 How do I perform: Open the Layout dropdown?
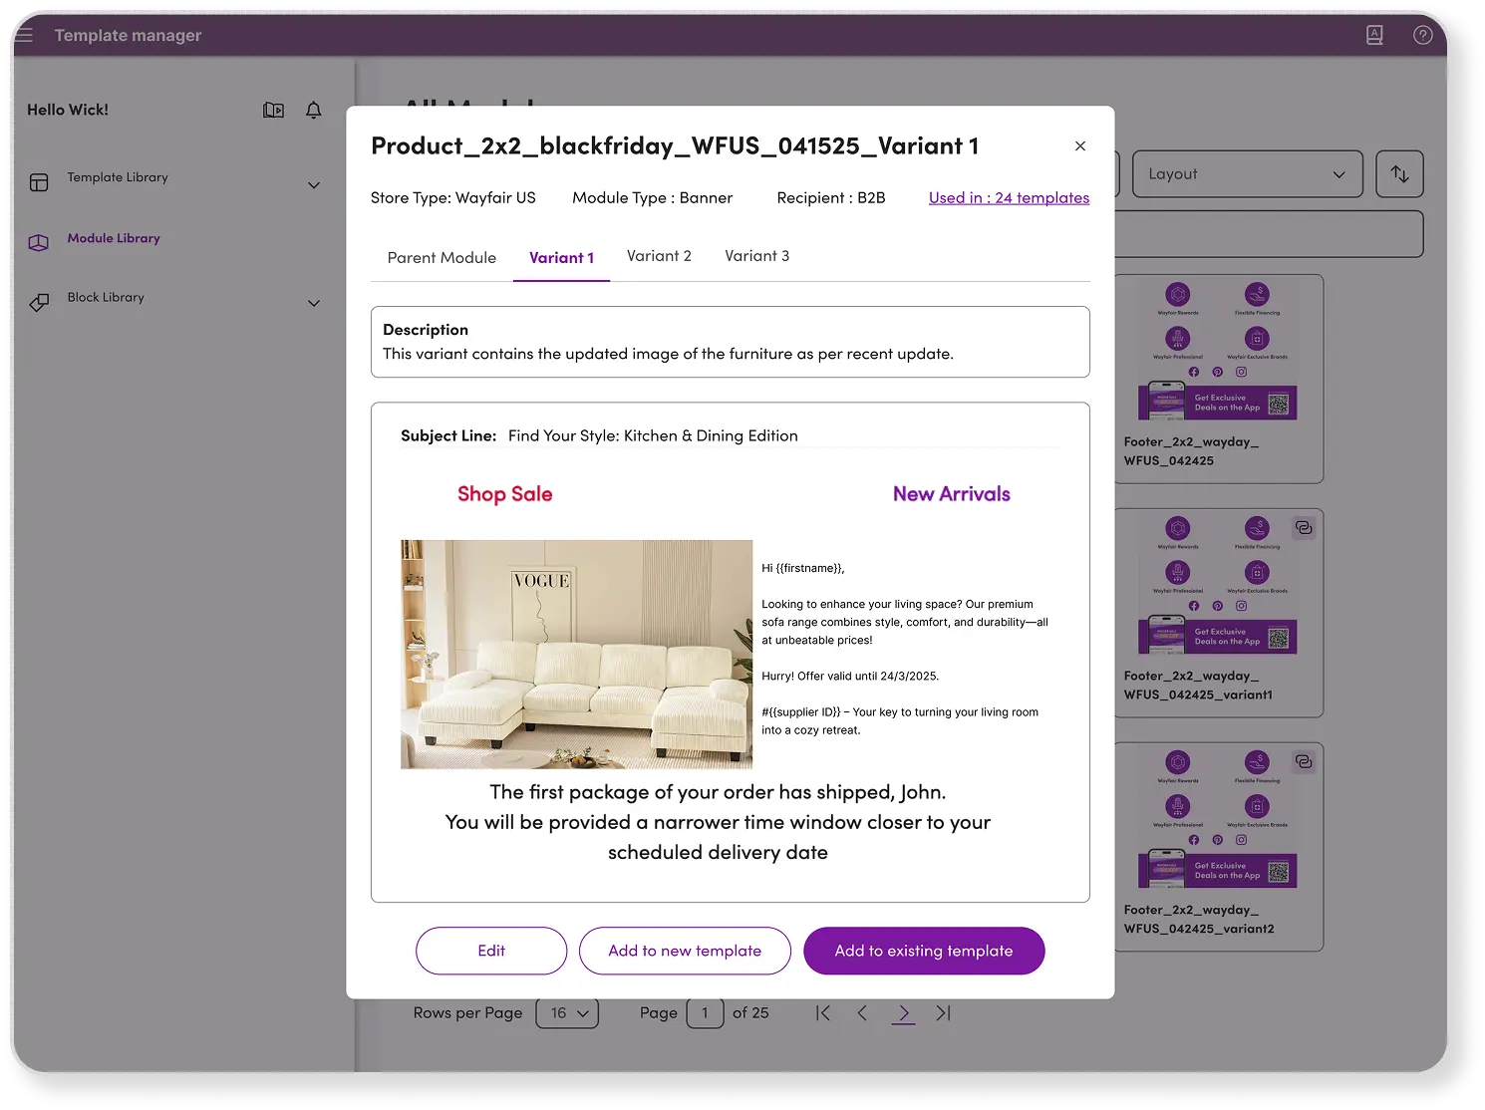click(x=1247, y=174)
